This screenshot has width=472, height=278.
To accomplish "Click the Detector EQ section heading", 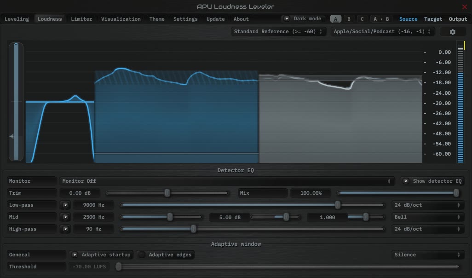I will pos(236,170).
